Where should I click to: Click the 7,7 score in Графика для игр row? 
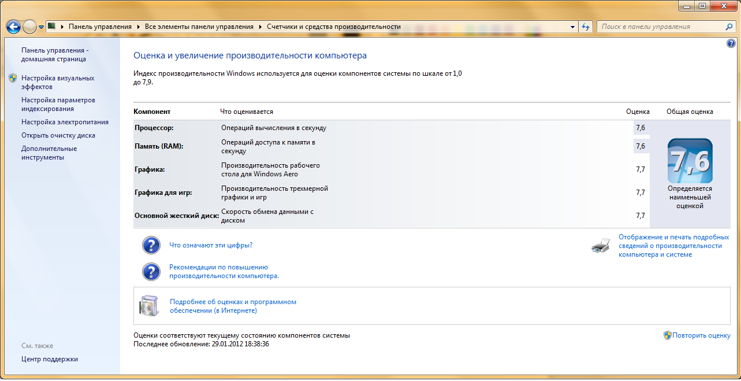[641, 193]
